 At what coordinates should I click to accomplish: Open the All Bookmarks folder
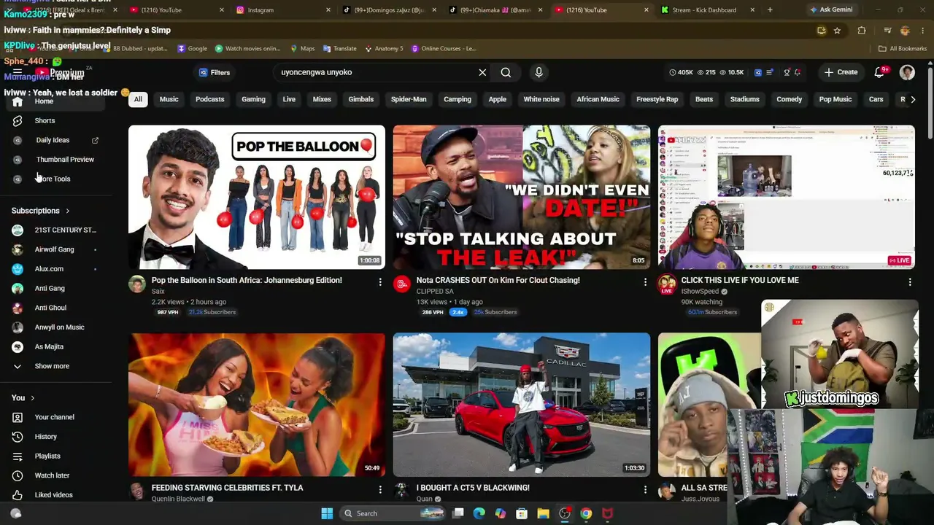click(x=903, y=49)
